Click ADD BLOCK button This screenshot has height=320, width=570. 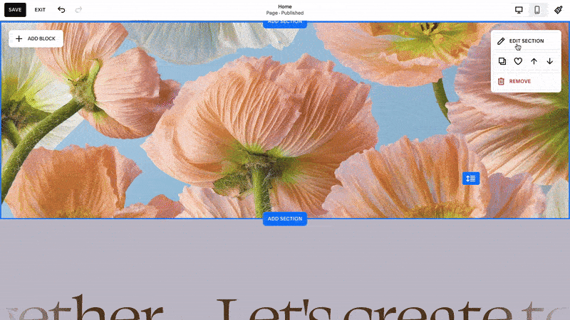coord(36,38)
